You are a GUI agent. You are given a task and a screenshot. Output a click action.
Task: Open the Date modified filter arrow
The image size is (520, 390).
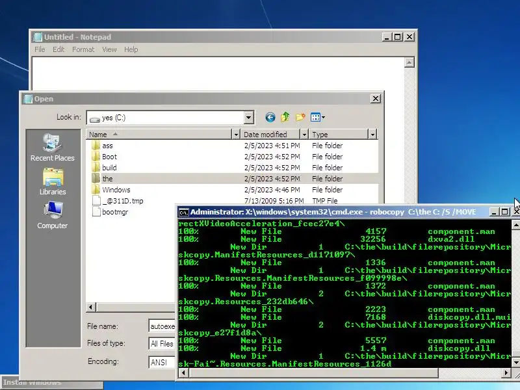point(304,135)
